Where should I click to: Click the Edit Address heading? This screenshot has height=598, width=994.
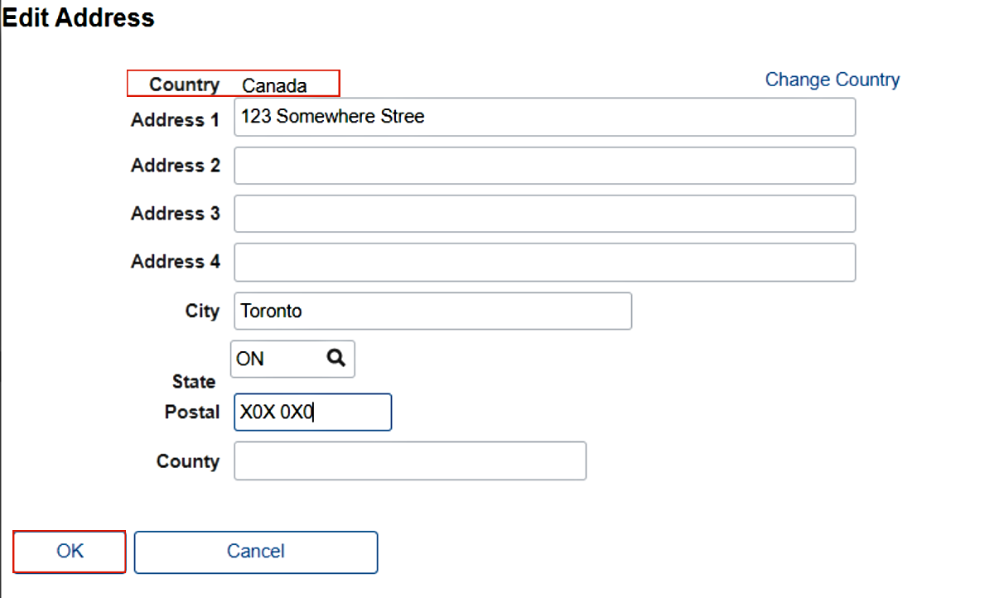[x=79, y=17]
